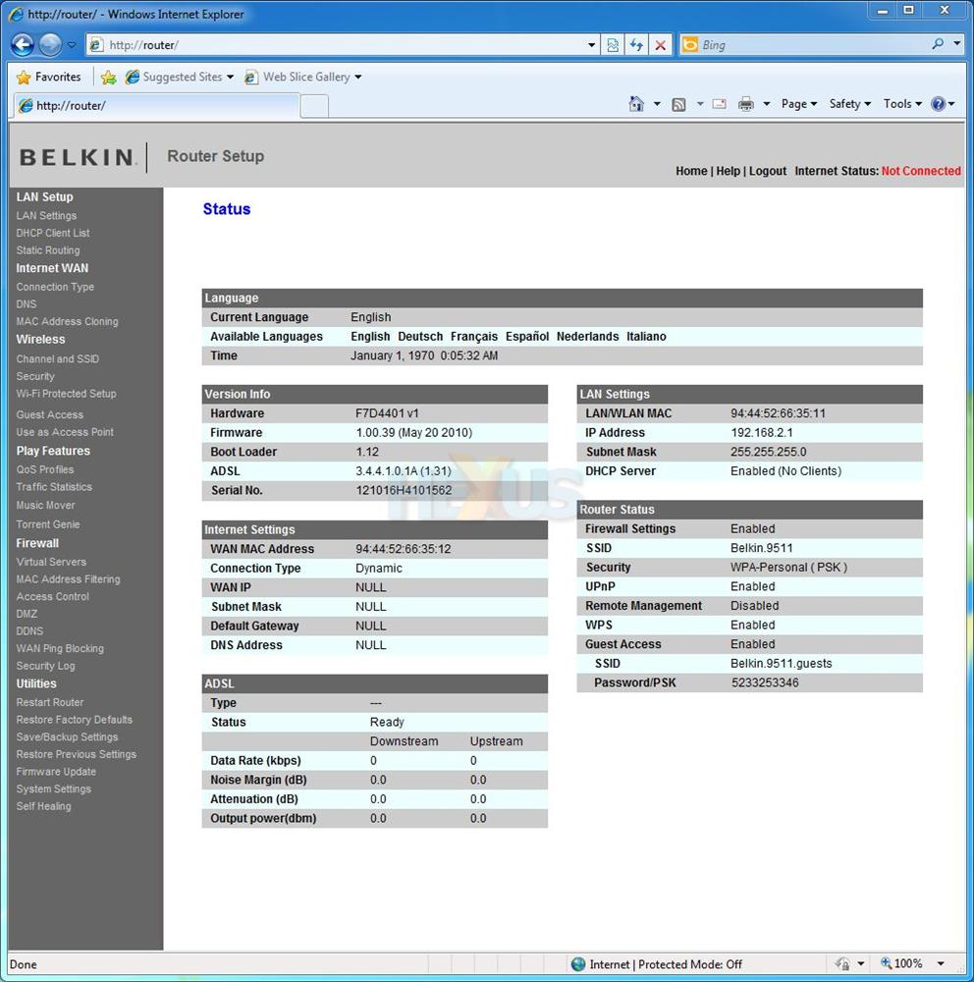Open Restore Factory Defaults page

tap(74, 720)
